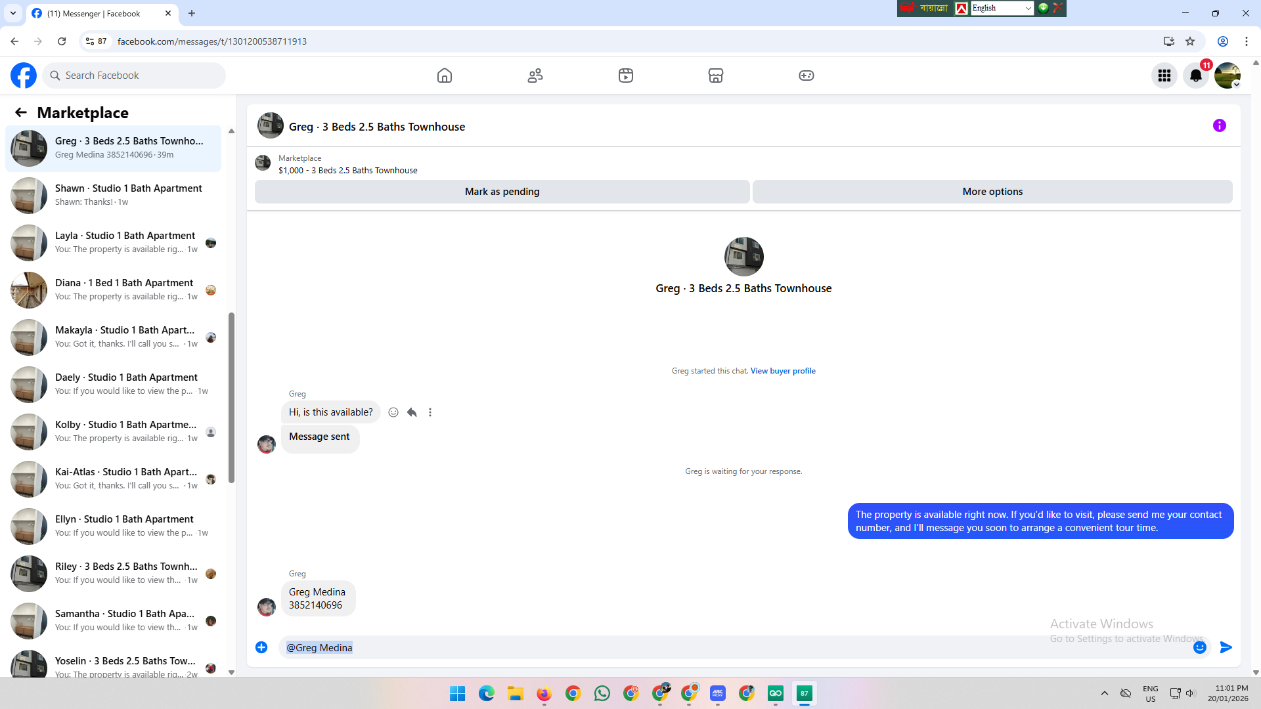Open Greg's 3 Beds Townhouse conversation
The width and height of the screenshot is (1261, 709).
[x=113, y=148]
